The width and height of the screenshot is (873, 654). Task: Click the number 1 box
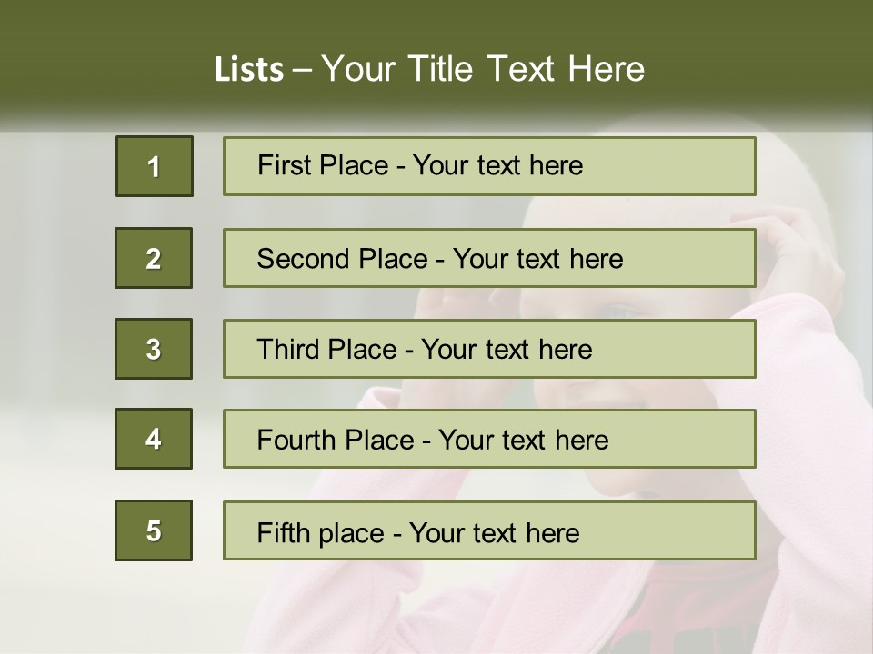(x=154, y=166)
